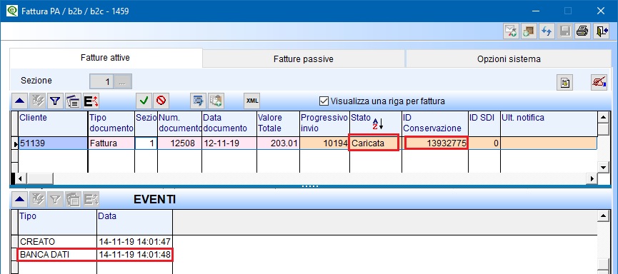Click the blue refresh arrows icon

[x=547, y=31]
